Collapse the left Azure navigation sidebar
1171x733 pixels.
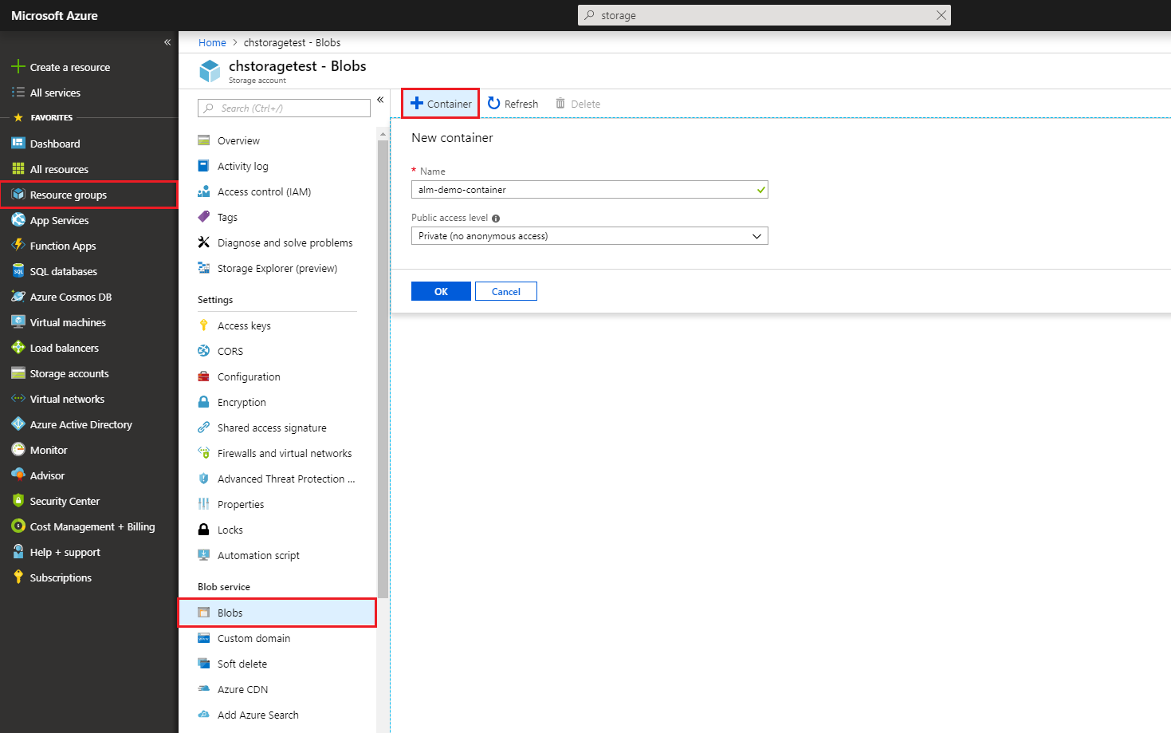click(x=167, y=42)
